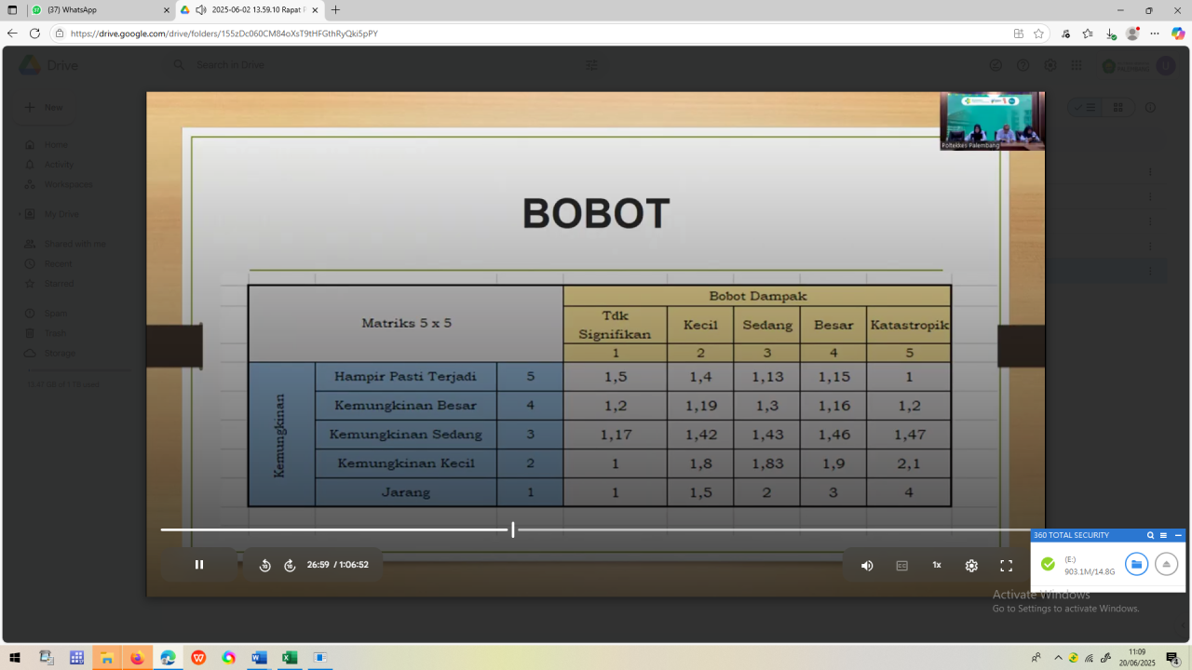Image resolution: width=1192 pixels, height=670 pixels.
Task: Open Excel from the taskbar
Action: [x=290, y=658]
